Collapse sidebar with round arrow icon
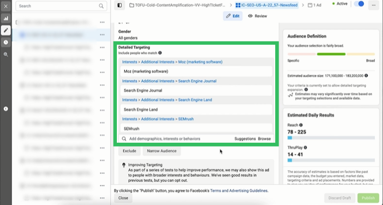 coord(6,109)
